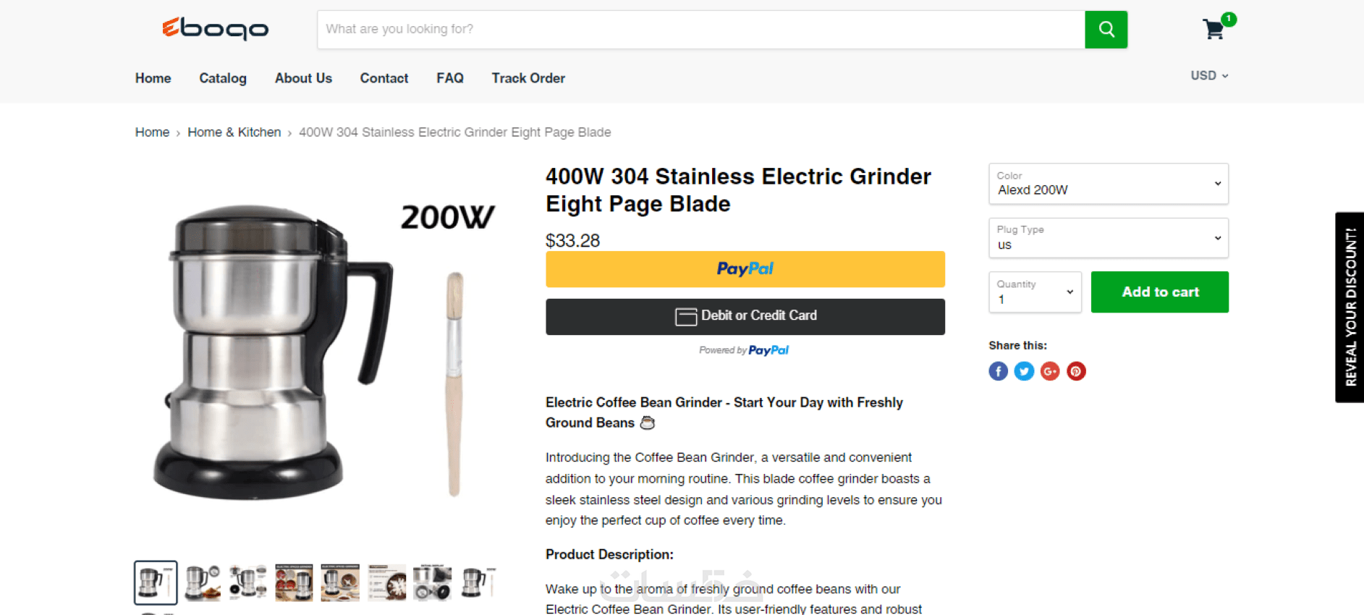This screenshot has height=615, width=1364.
Task: Change currency using the USD dropdown
Action: (1209, 75)
